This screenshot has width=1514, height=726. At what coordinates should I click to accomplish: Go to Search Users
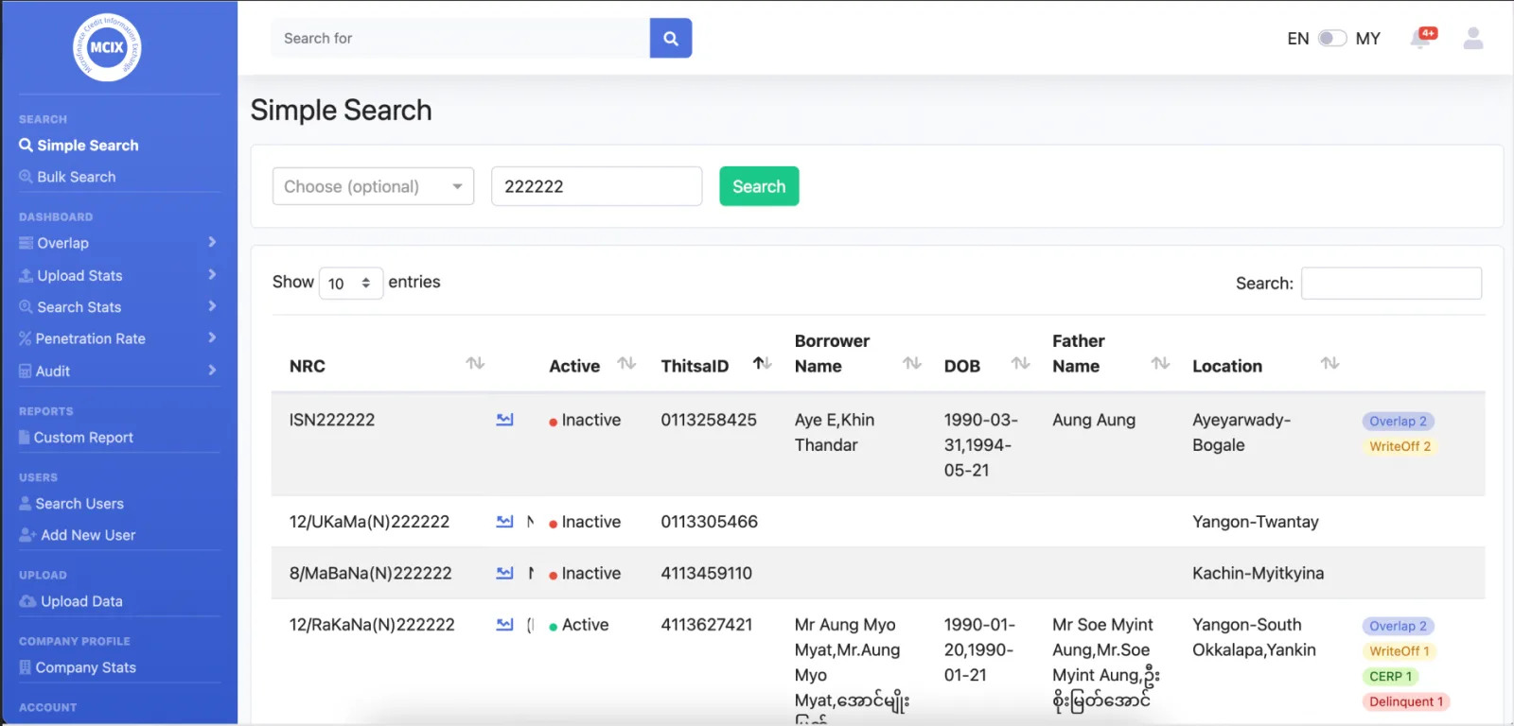72,504
